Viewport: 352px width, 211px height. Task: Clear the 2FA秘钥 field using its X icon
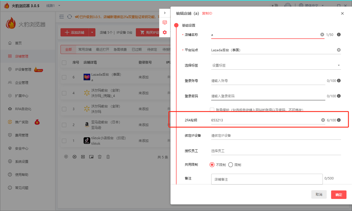pos(322,120)
